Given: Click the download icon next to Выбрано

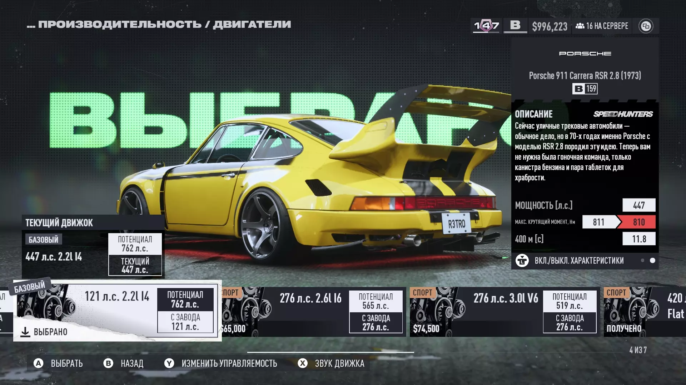Looking at the screenshot, I should coord(25,332).
